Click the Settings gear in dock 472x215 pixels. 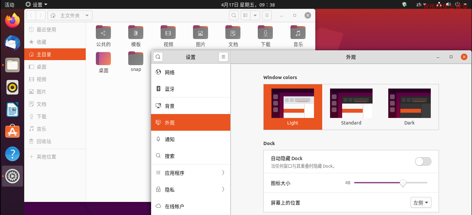pos(12,176)
